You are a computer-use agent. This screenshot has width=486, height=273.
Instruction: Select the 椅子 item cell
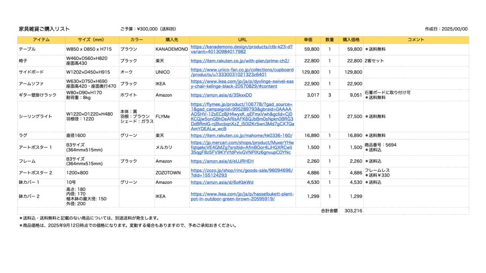pos(41,61)
